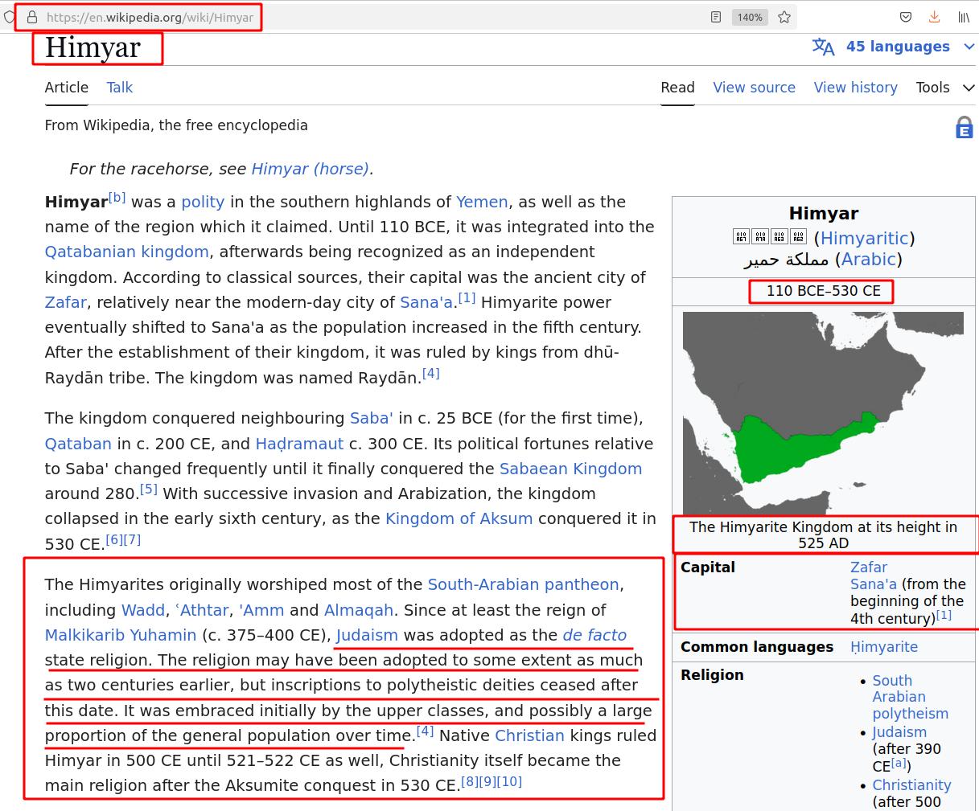Click the extended-protected blue lock icon

click(964, 128)
